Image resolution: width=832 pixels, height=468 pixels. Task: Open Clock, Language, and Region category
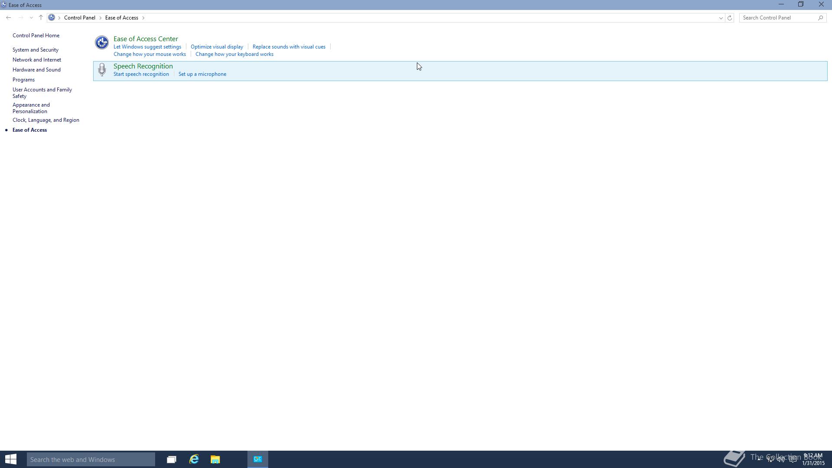[46, 120]
